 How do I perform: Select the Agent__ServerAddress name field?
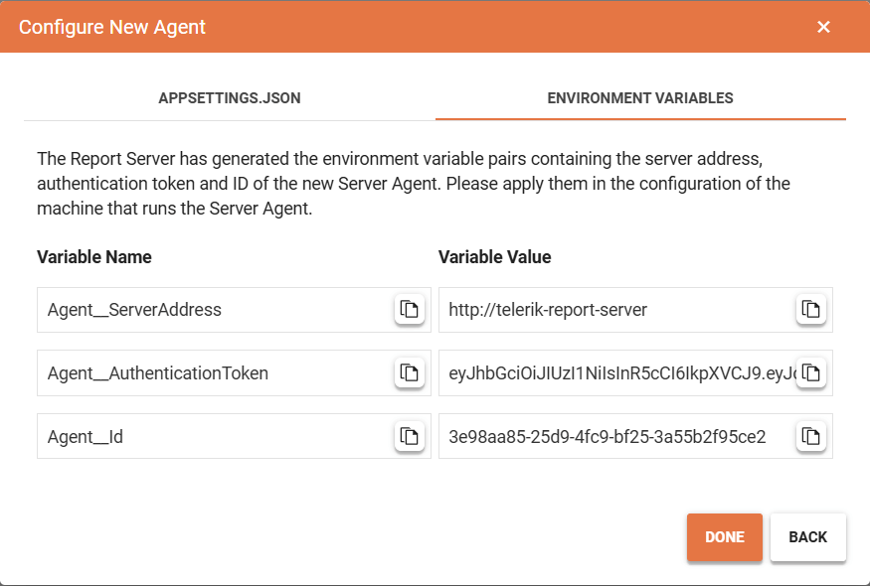[199, 309]
